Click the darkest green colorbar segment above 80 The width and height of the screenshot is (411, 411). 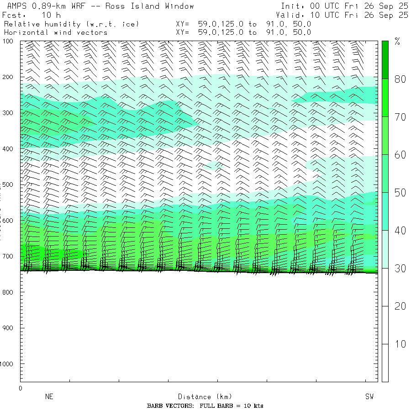(x=385, y=60)
